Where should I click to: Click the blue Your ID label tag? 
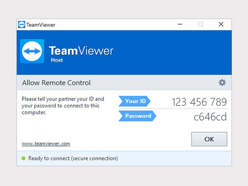point(134,101)
